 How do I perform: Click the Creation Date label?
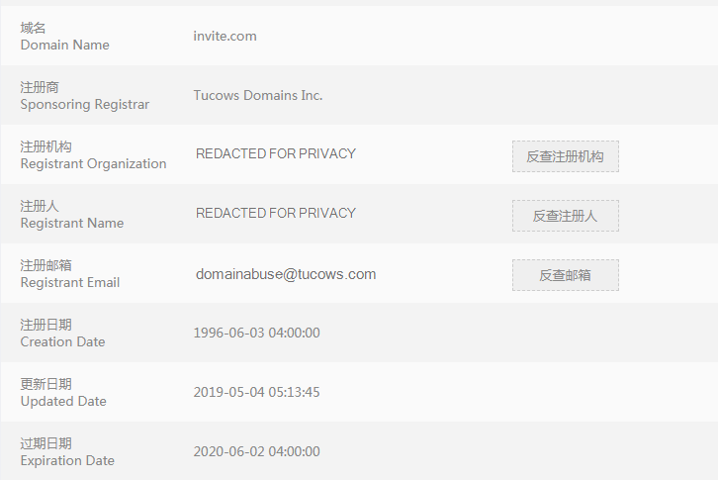tap(62, 342)
